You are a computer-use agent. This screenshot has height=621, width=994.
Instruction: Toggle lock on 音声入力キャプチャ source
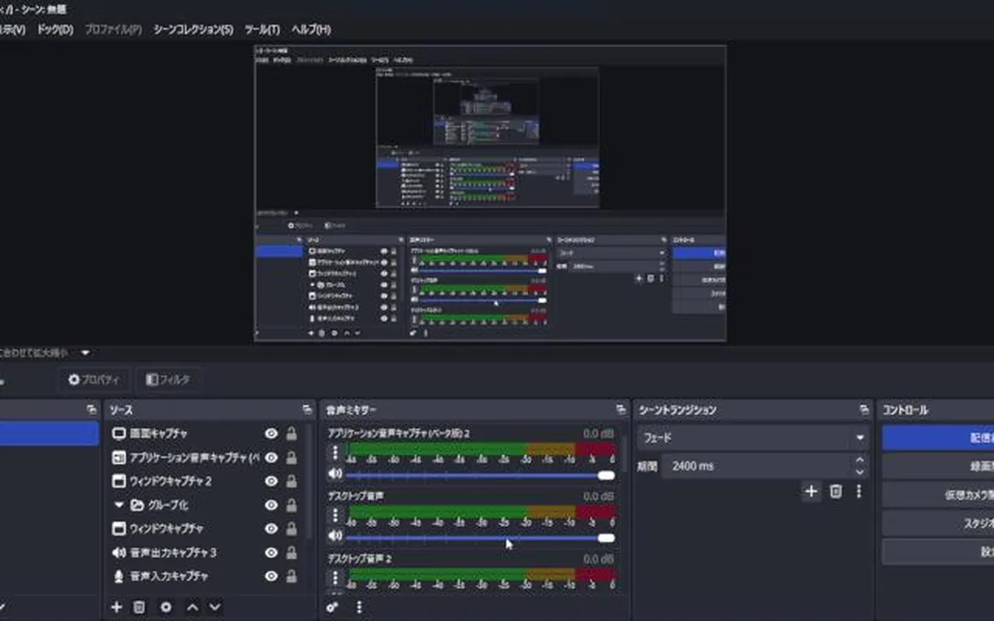[x=291, y=576]
